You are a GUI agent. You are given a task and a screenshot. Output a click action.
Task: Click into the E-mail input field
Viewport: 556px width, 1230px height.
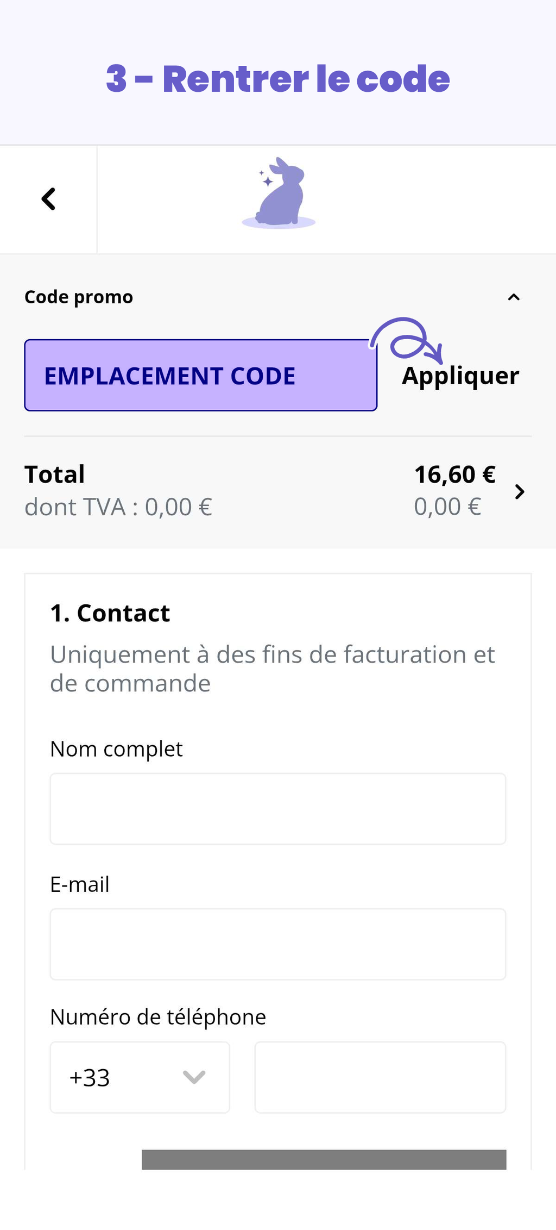tap(278, 944)
